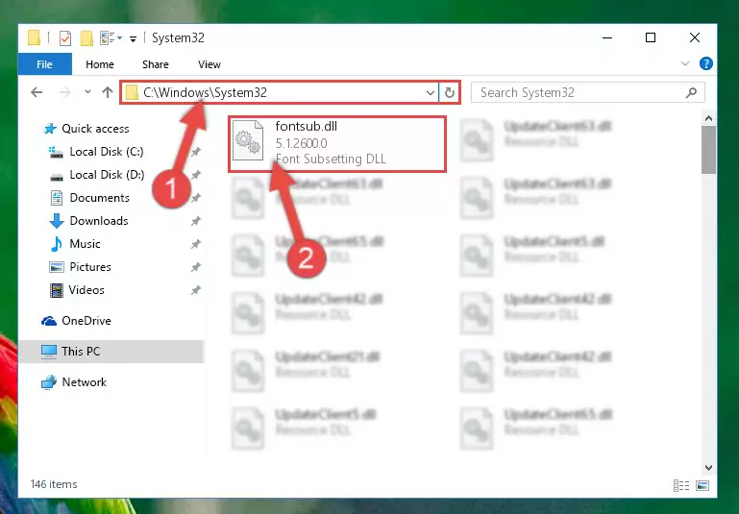Open the recent locations dropdown

[x=87, y=92]
